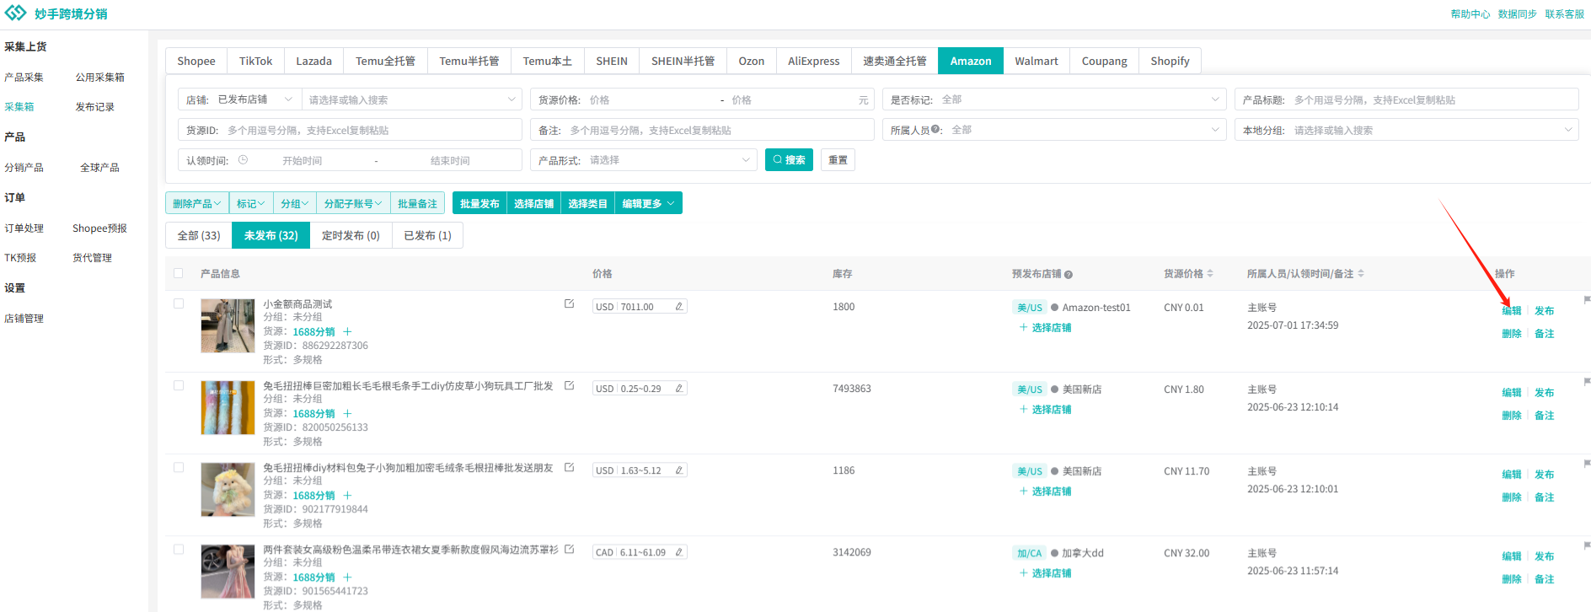Viewport: 1591px width, 612px height.
Task: Check the box for 兔毛扭扭棒diy材料包 product
Action: click(x=178, y=467)
